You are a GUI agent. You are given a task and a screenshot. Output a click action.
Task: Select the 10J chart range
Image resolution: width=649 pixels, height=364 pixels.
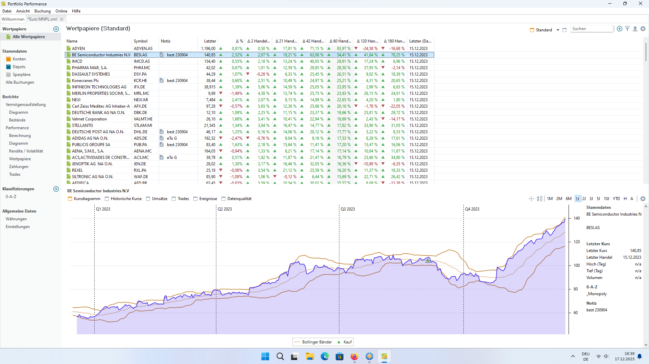606,199
